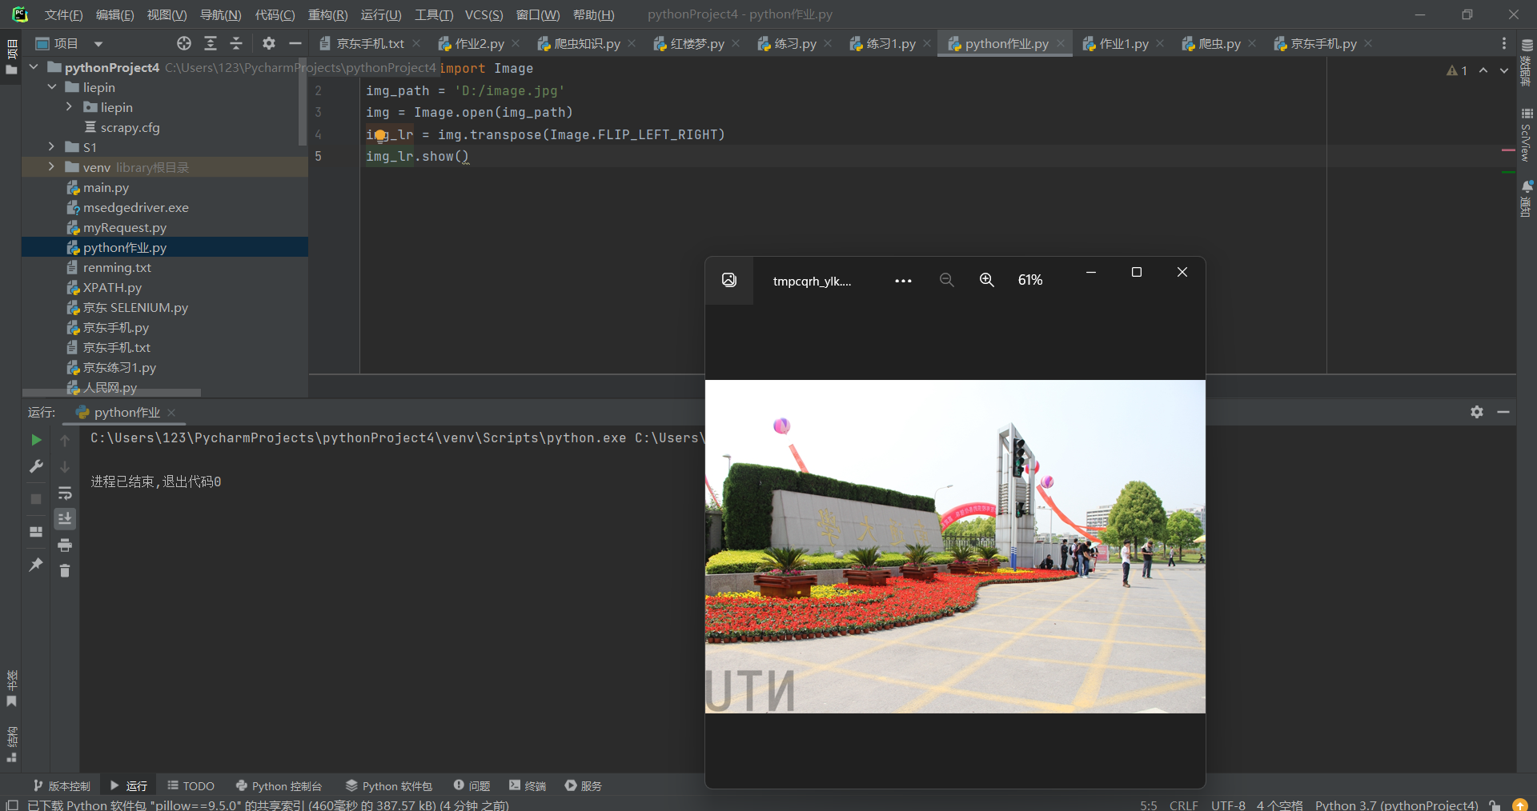
Task: Click the green Run button in run panel
Action: click(x=36, y=440)
